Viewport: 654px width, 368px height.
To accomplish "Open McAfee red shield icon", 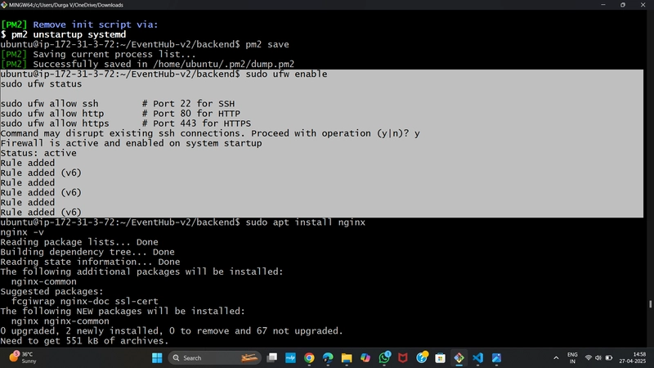I will point(402,358).
